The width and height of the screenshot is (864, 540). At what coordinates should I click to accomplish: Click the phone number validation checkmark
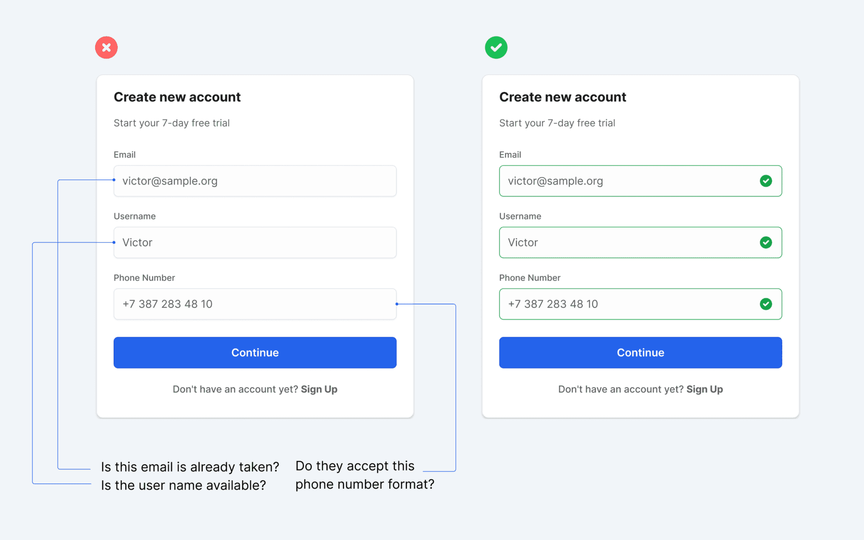coord(765,304)
